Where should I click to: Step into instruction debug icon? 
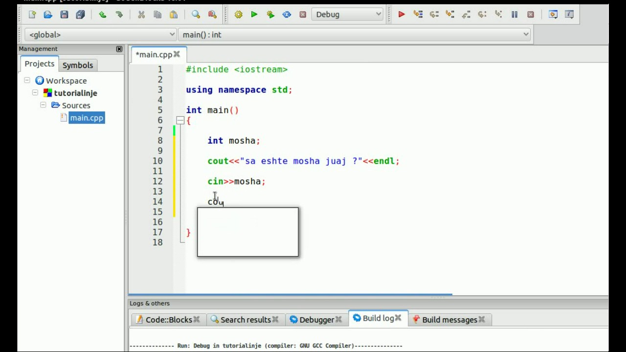[498, 15]
